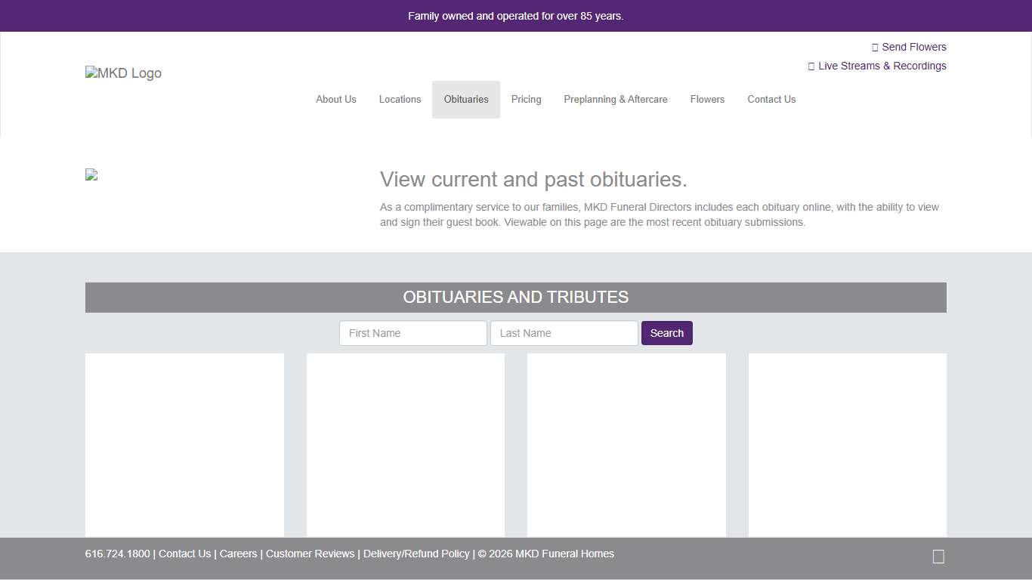
Task: Click the footer Contact Us link
Action: coord(184,554)
